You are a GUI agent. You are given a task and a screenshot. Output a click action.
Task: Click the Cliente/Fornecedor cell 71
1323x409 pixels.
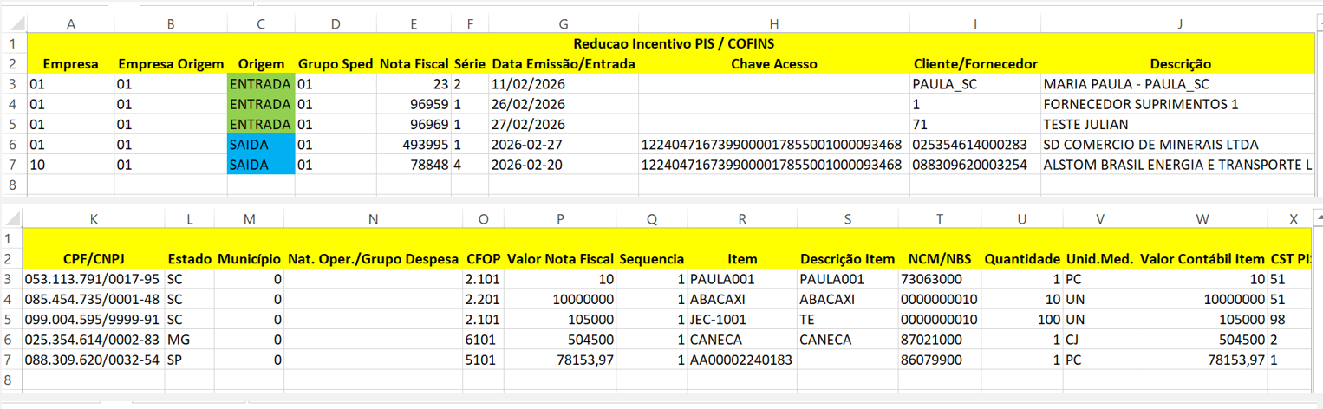pos(975,124)
